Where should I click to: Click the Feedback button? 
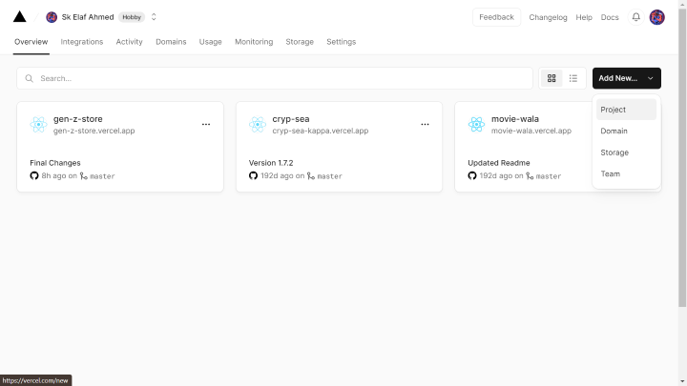[x=496, y=17]
